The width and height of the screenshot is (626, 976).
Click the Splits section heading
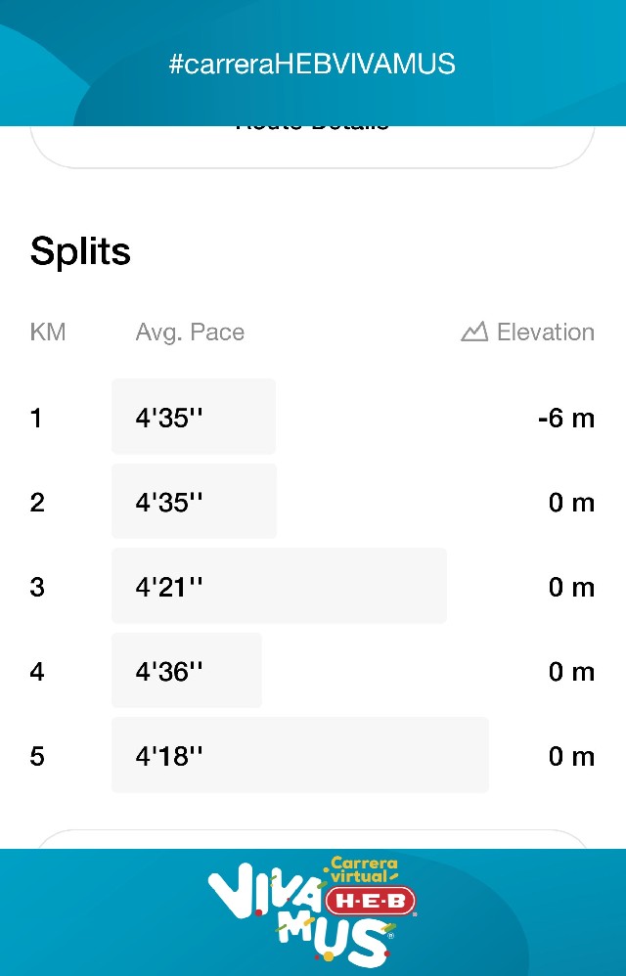click(80, 251)
